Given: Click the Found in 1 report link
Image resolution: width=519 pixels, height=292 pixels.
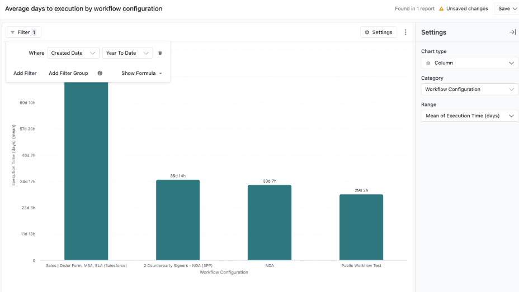Looking at the screenshot, I should click(414, 9).
